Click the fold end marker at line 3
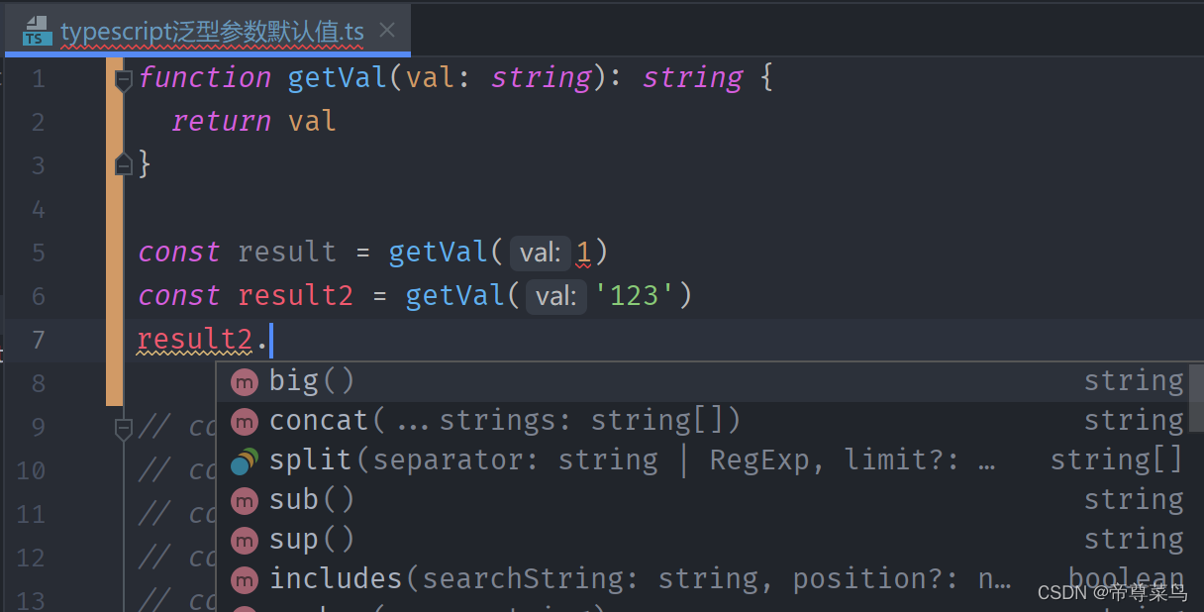The height and width of the screenshot is (612, 1204). [124, 164]
